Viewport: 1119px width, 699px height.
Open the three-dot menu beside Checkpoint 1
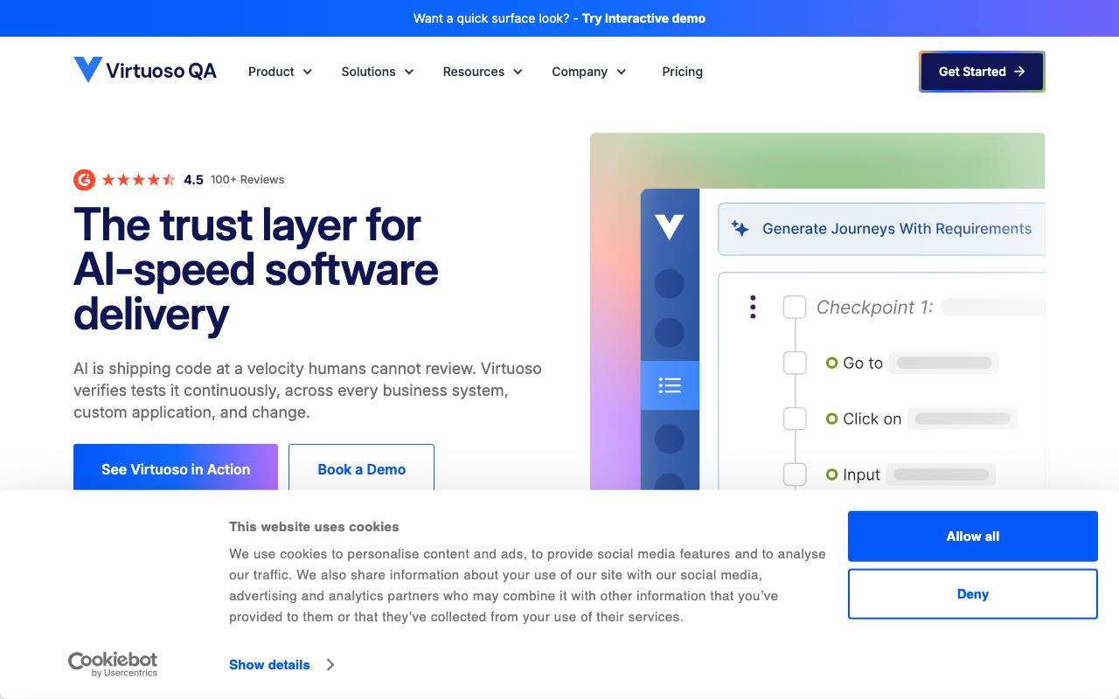tap(753, 307)
